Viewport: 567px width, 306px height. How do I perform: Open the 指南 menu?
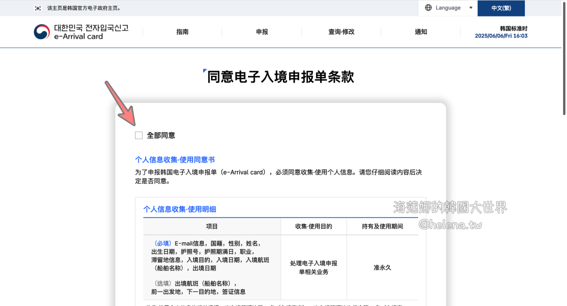tap(182, 32)
